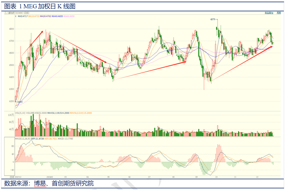Viewport: 286px width, 190px height.
Task: Open the 周期 link at top right
Action: tap(279, 13)
